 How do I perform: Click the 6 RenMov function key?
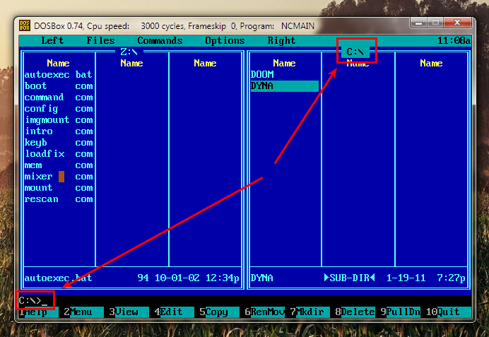[x=264, y=312]
